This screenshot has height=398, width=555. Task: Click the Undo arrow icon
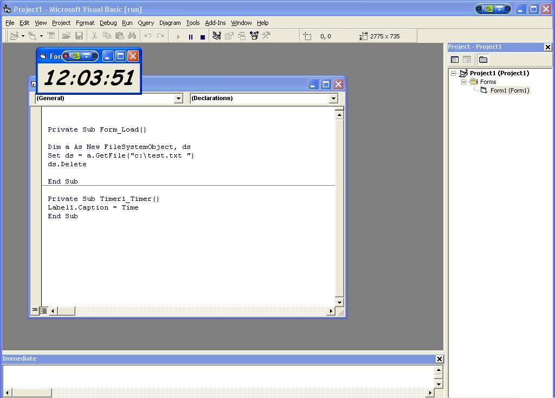[x=148, y=36]
